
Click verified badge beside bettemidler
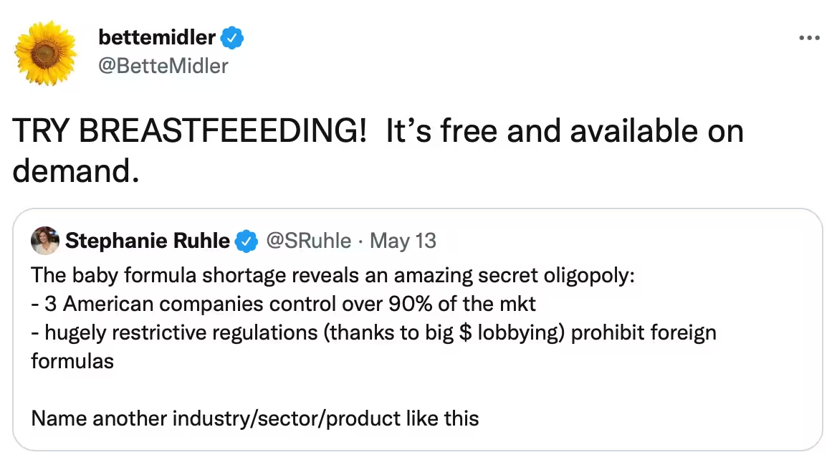[231, 38]
